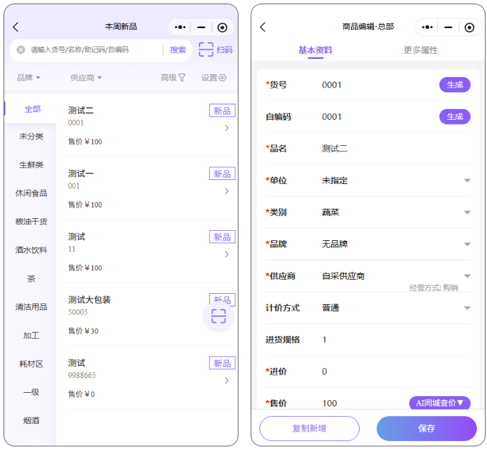Click the 保存 button

(x=426, y=428)
